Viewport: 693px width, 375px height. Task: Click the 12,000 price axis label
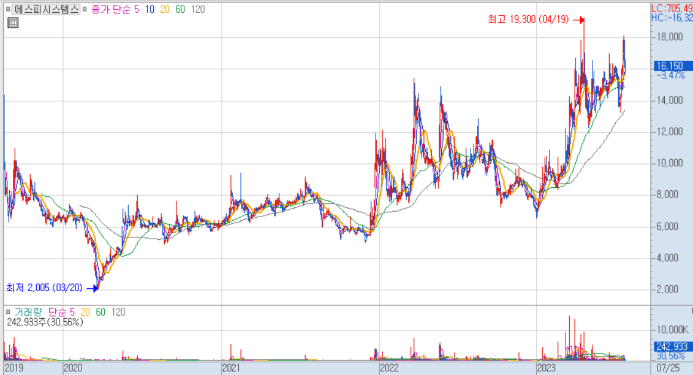tap(670, 132)
